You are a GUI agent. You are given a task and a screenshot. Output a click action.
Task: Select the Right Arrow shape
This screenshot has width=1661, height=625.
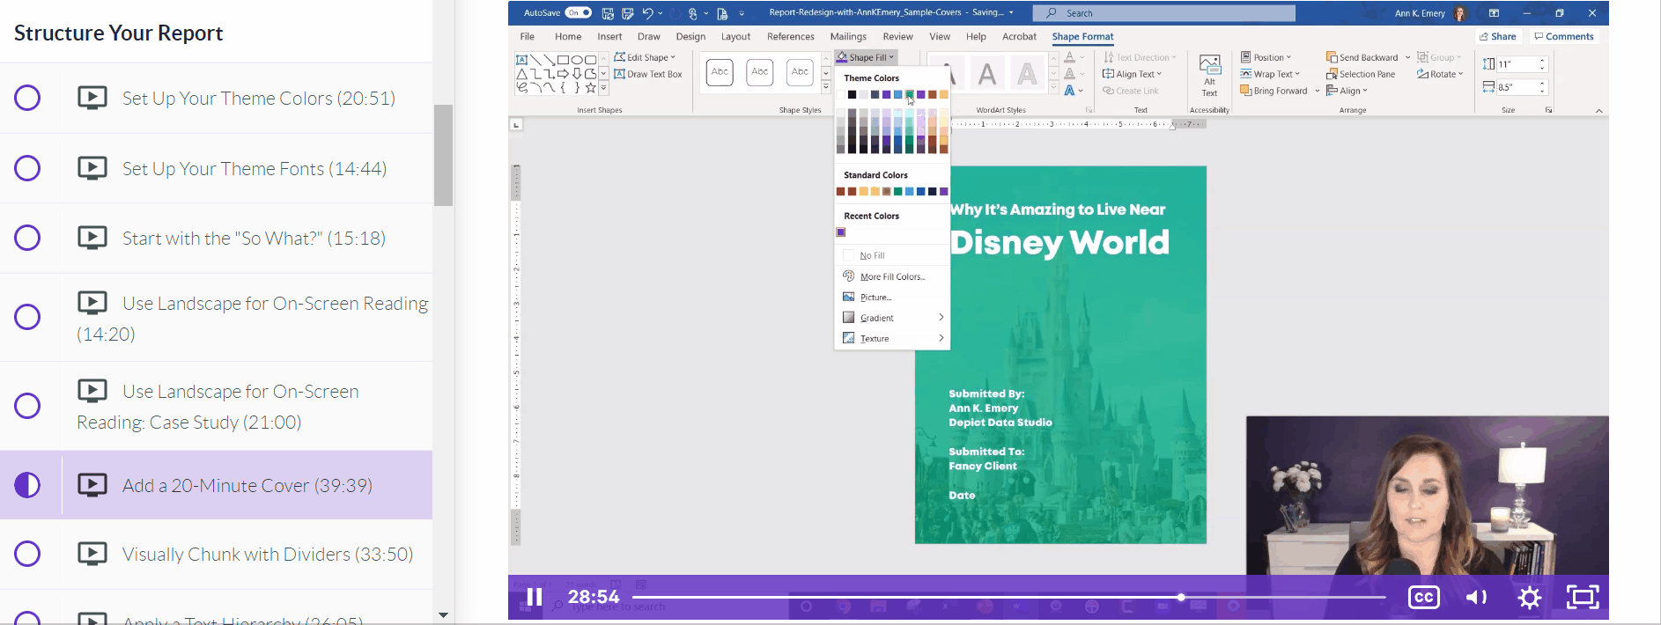click(x=563, y=74)
